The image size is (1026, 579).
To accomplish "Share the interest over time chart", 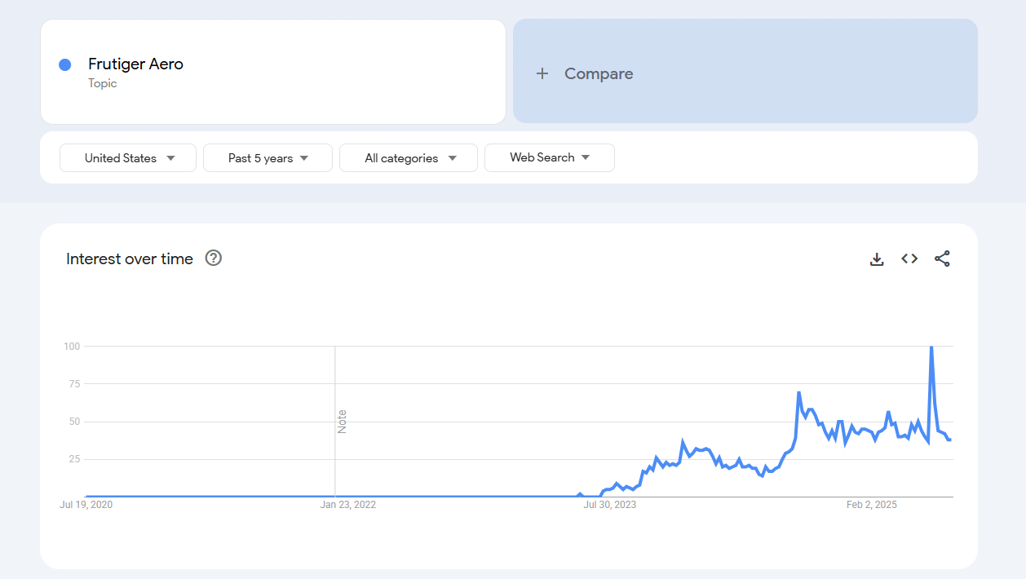I will [x=942, y=259].
